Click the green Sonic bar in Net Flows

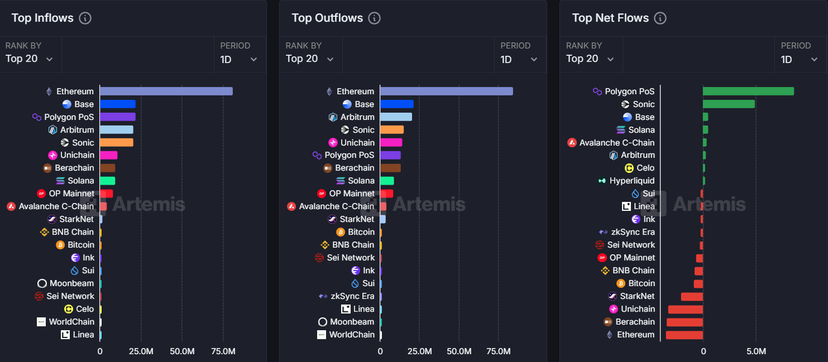coord(729,104)
